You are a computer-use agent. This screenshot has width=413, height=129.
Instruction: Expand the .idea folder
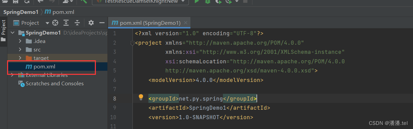(x=20, y=41)
